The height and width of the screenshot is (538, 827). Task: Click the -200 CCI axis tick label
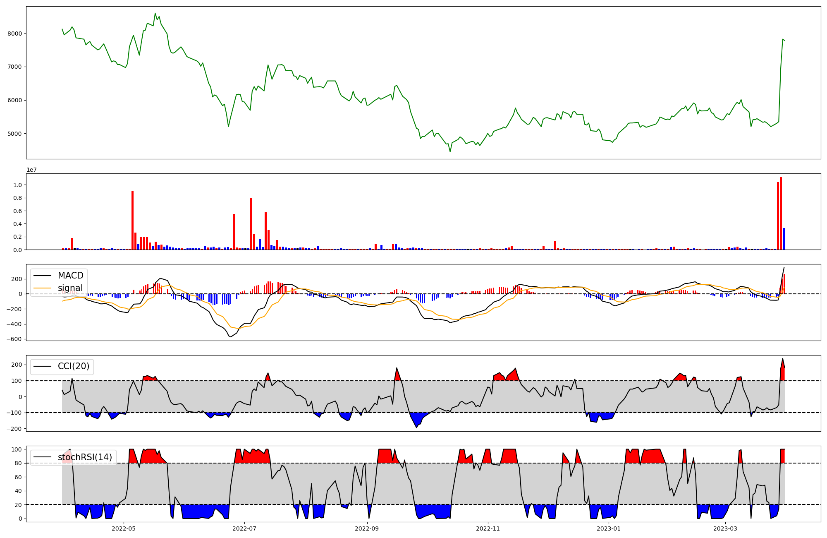pos(14,429)
